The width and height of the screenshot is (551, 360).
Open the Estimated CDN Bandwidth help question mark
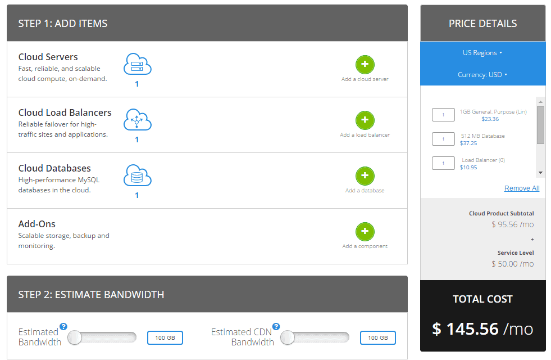[276, 325]
